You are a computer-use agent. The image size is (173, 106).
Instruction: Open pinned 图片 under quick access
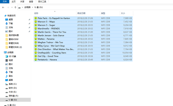[11, 31]
